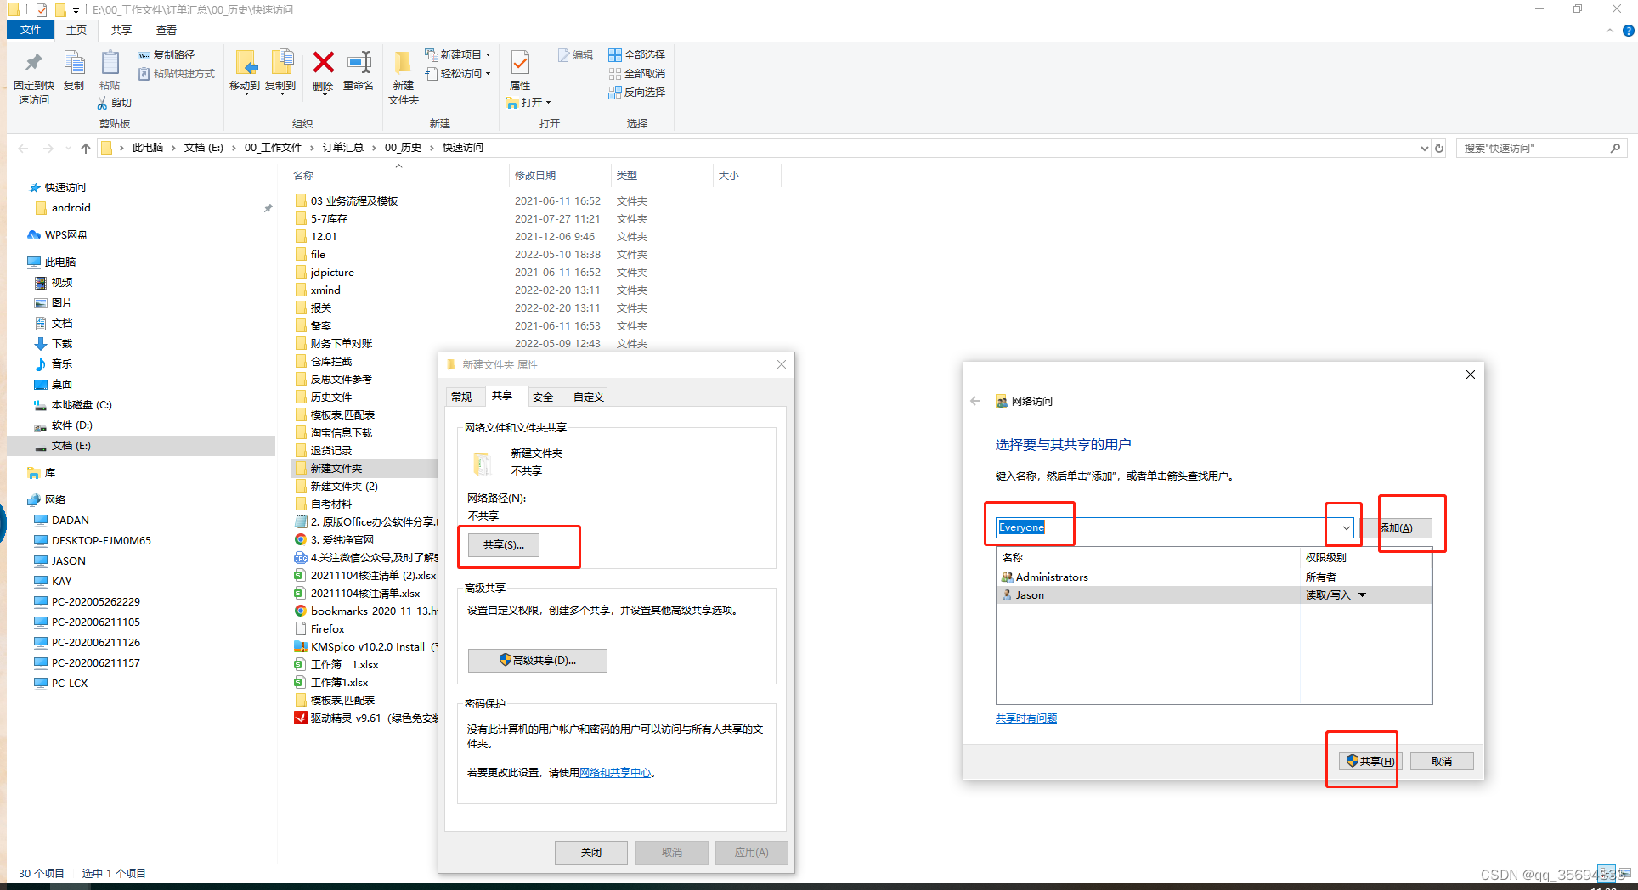The image size is (1638, 890).
Task: Switch to the View (查看) ribbon tab
Action: pyautogui.click(x=167, y=30)
